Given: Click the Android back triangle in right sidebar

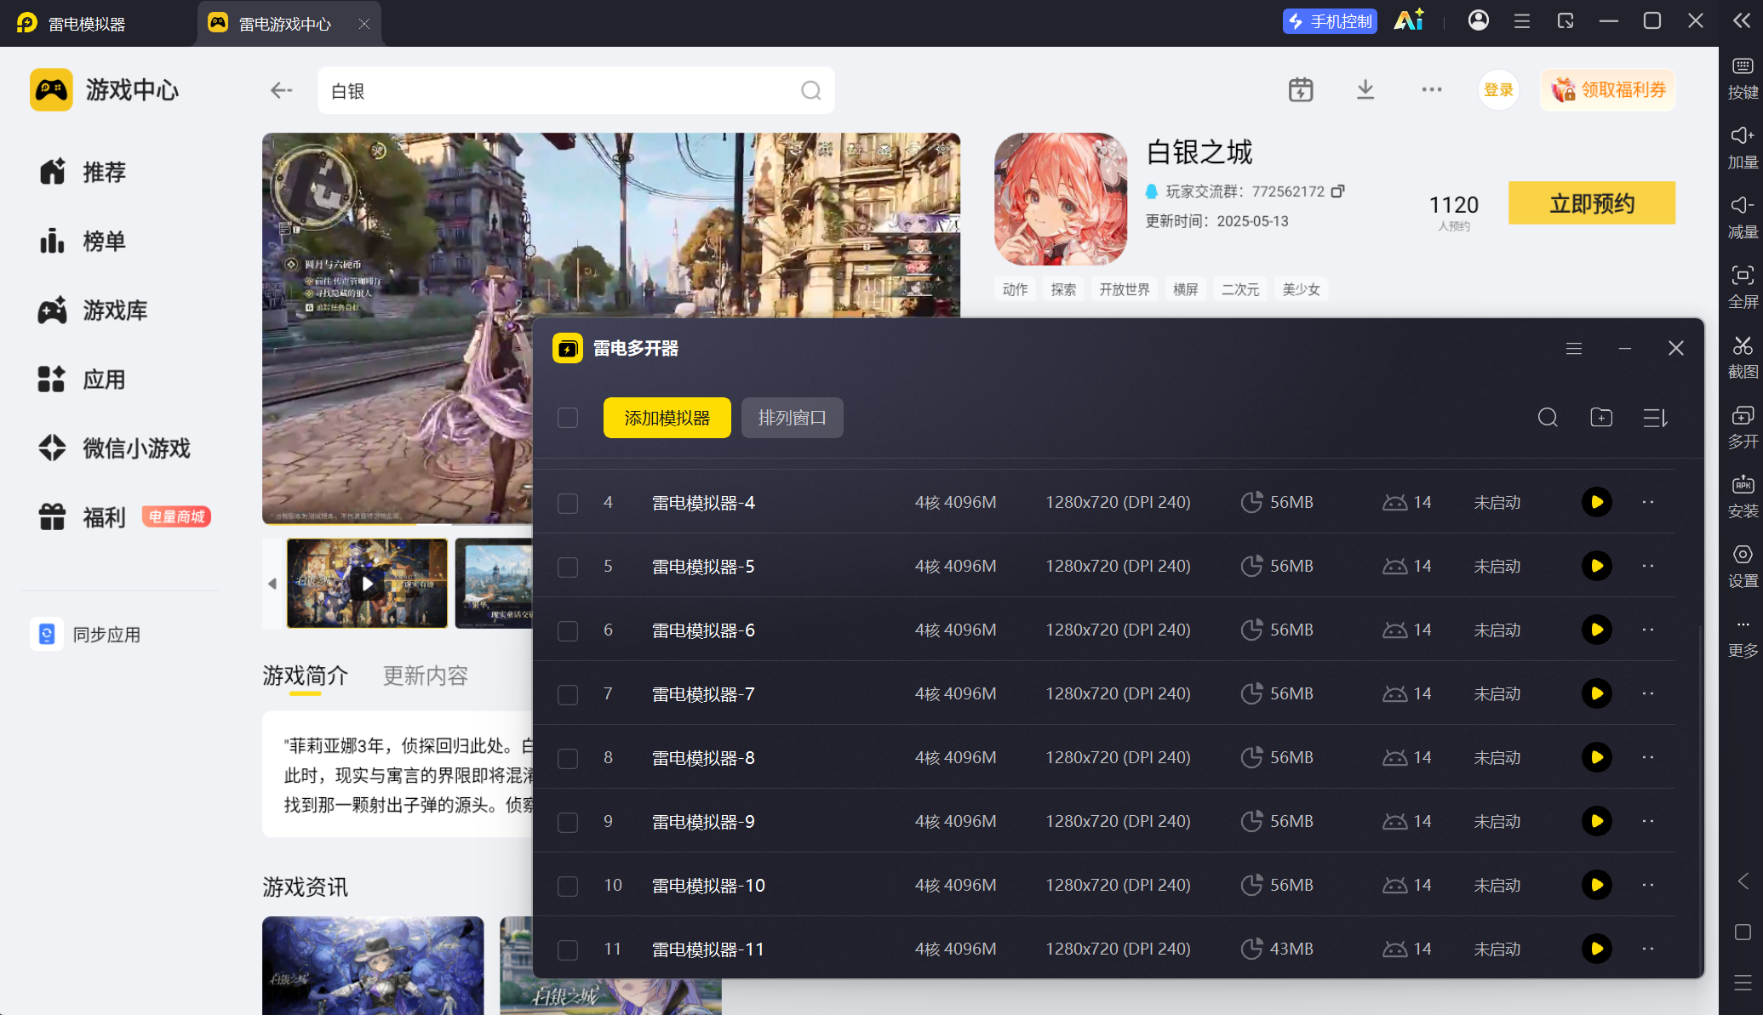Looking at the screenshot, I should tap(1743, 881).
